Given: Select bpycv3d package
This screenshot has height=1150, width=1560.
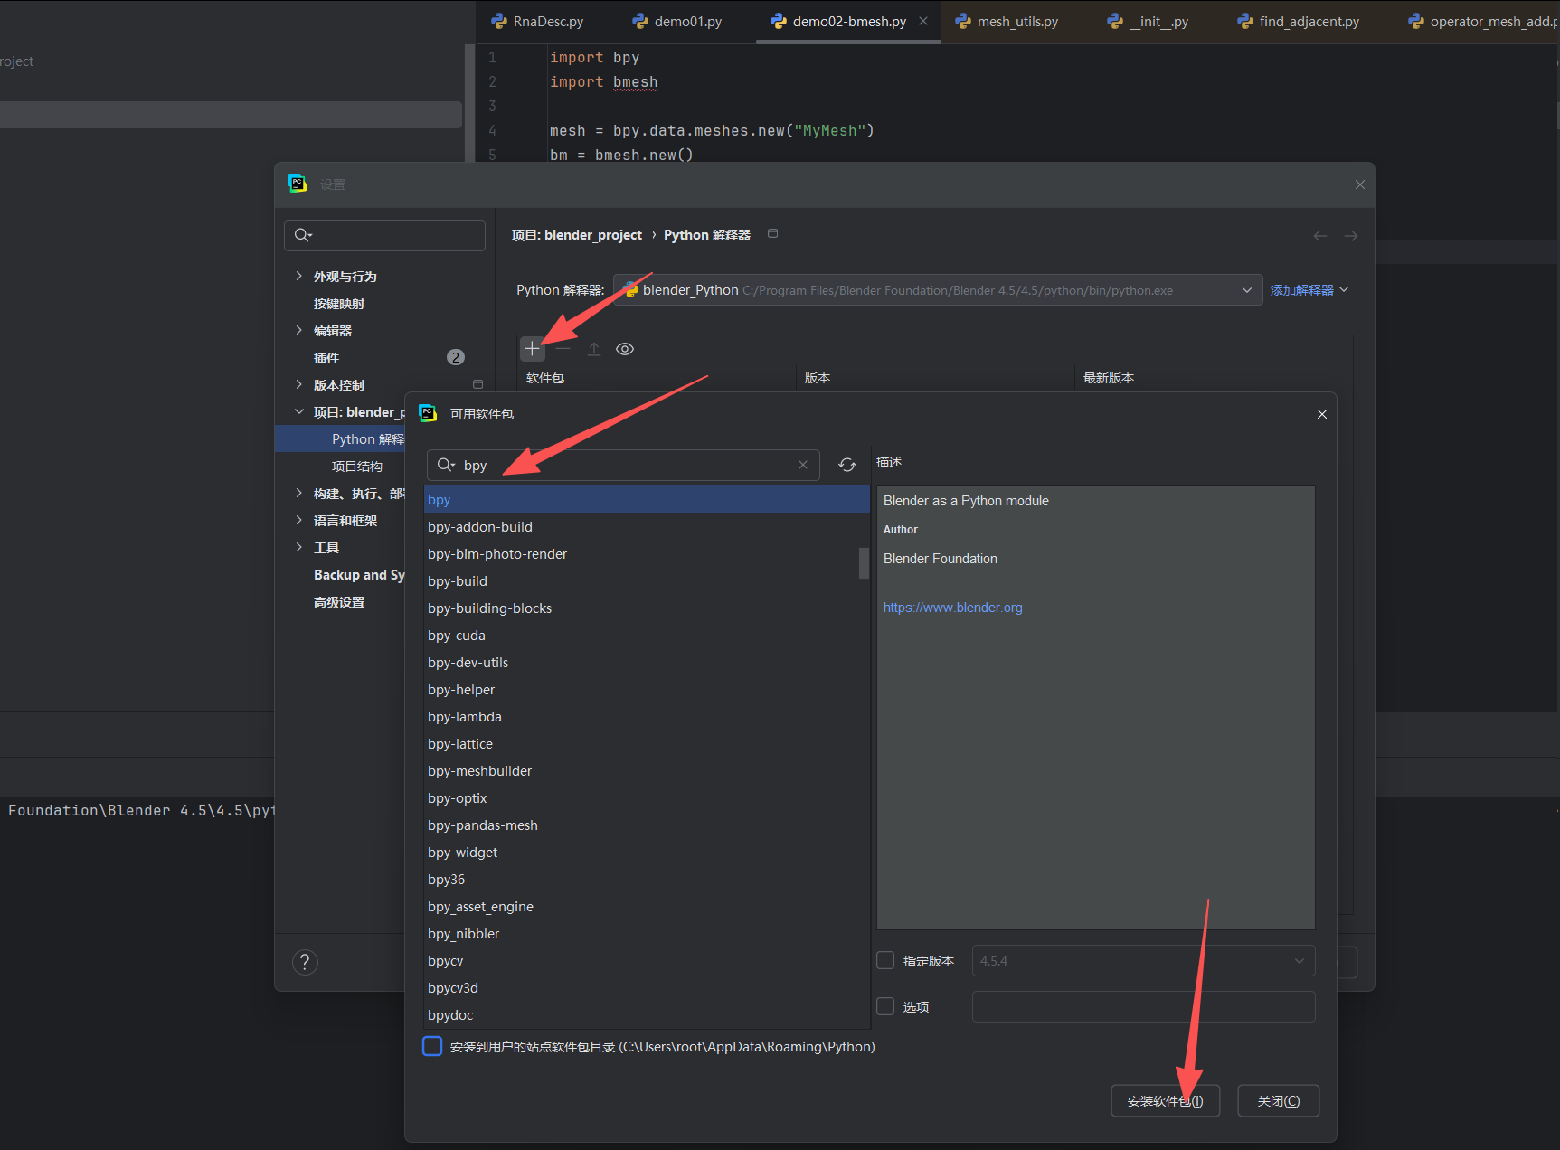Looking at the screenshot, I should (x=647, y=988).
